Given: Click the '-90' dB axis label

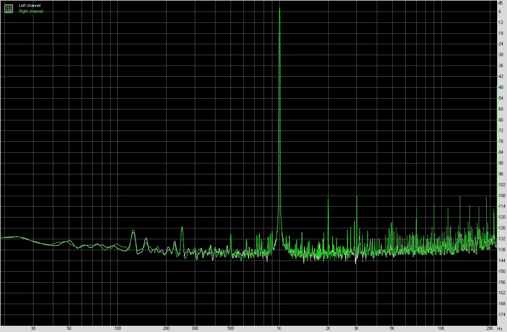Looking at the screenshot, I should tap(501, 163).
